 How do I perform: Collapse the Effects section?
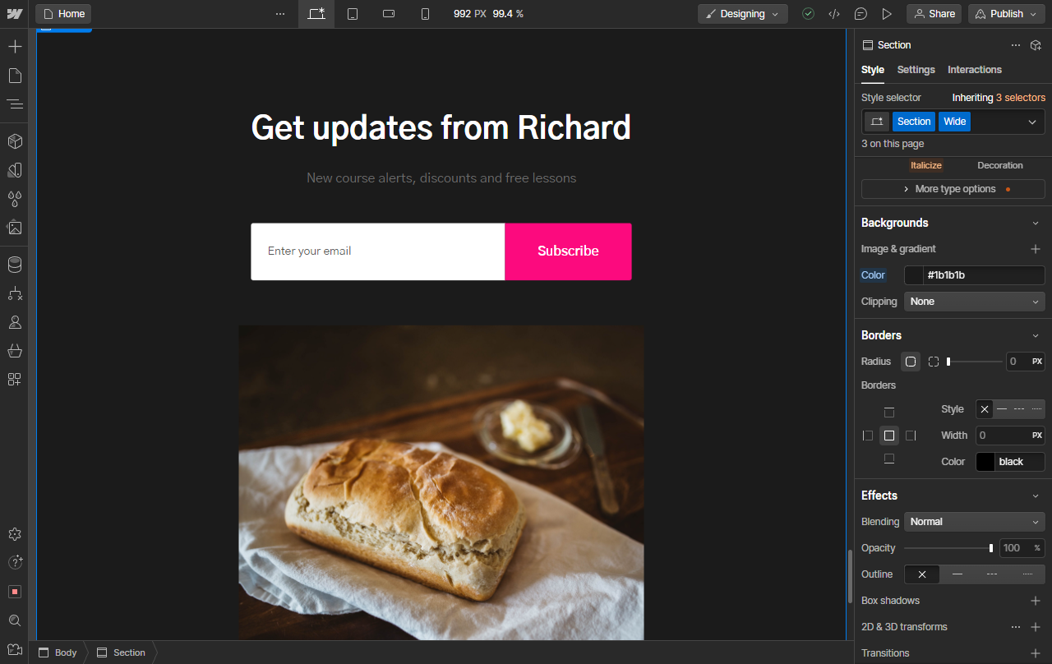click(x=1036, y=496)
